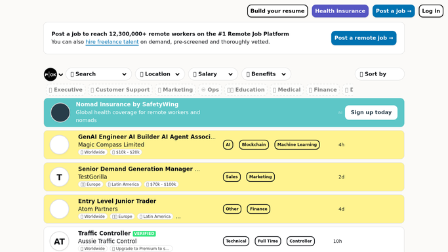Click the $70k - $100k salary badge
Screen dimensions: 448x252
[161, 184]
